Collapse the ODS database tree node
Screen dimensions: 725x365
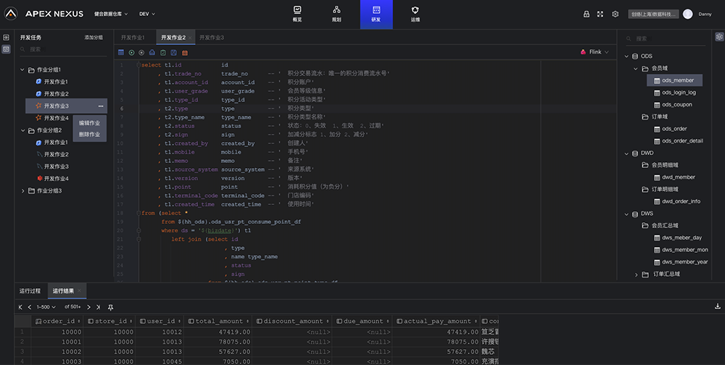626,56
